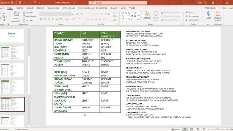Toggle center paragraph alignment

(92, 19)
